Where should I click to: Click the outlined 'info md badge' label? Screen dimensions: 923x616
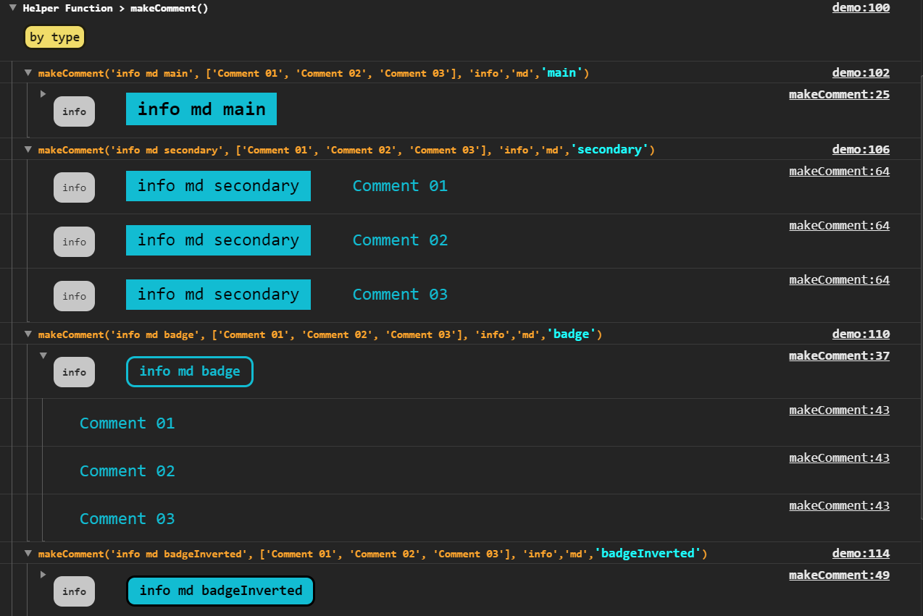click(x=190, y=371)
